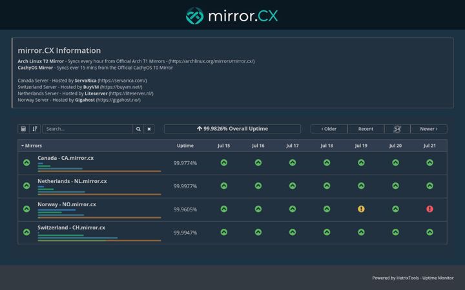Click the auto-refresh countdown icon
This screenshot has width=465, height=290.
[x=397, y=129]
